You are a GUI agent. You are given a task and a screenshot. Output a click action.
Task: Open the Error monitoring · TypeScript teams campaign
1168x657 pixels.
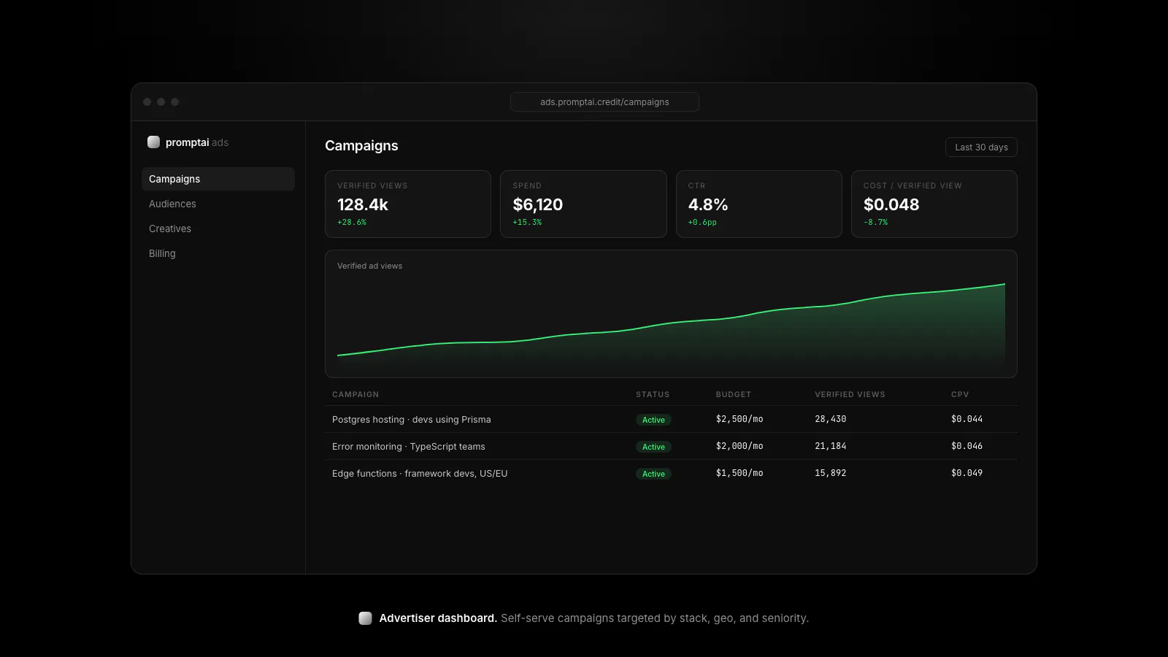(409, 447)
